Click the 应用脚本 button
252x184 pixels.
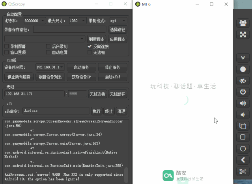click(118, 39)
